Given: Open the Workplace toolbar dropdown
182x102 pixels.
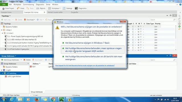Looking at the screenshot, I should click(54, 8).
